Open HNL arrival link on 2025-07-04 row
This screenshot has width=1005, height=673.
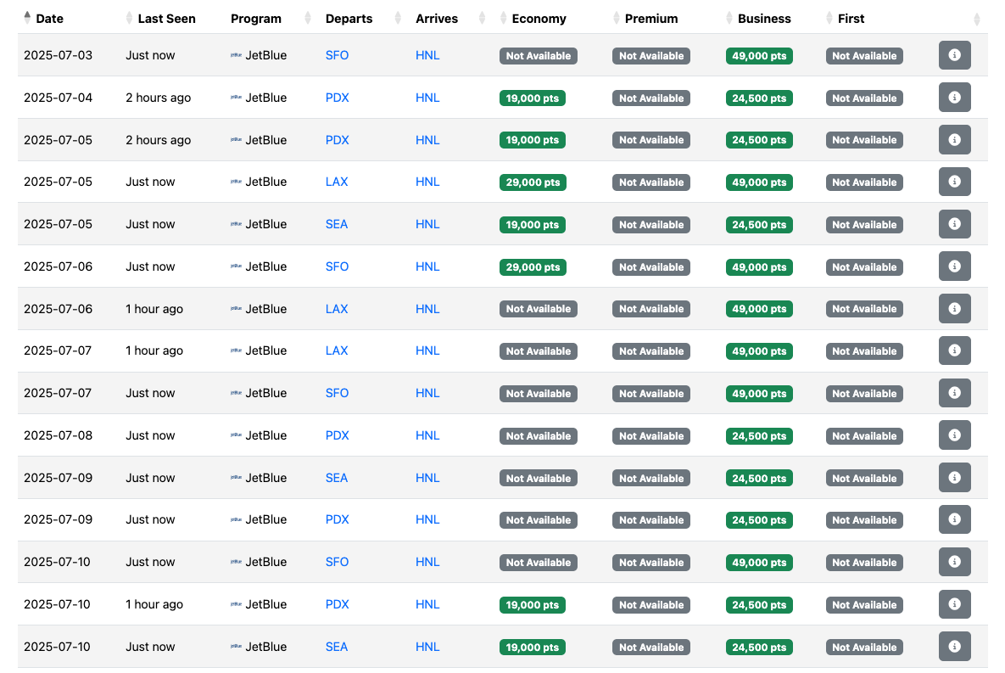[x=427, y=98]
